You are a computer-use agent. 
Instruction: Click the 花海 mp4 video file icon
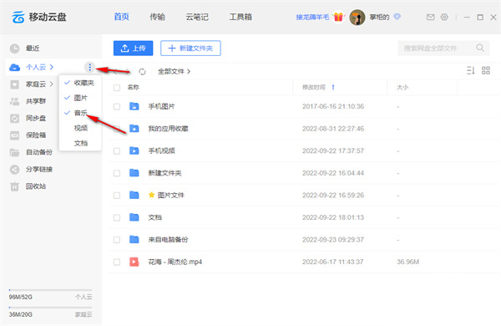coord(134,262)
